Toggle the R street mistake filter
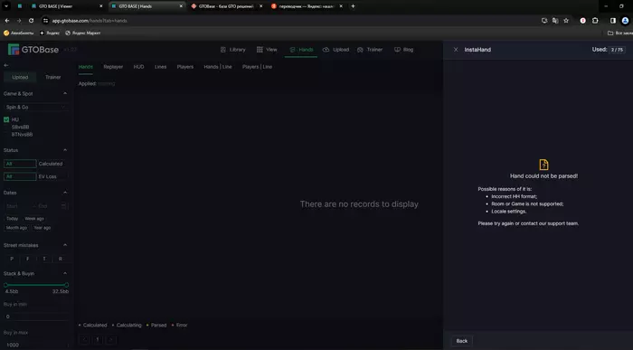Screen dimensions: 633x350 tap(61, 259)
